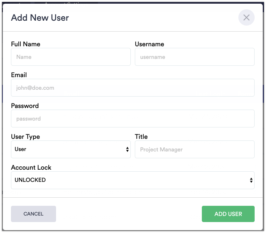This screenshot has width=266, height=233.
Task: Click the User Type selector arrows icon
Action: tap(127, 149)
